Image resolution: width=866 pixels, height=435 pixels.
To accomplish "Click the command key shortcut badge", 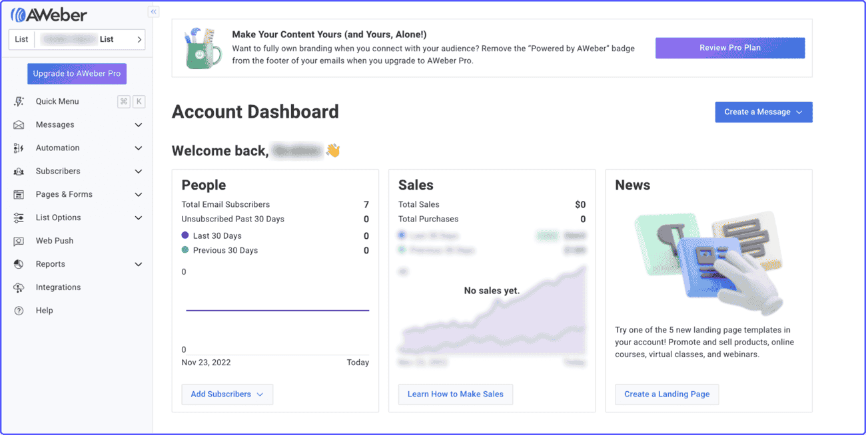I will point(123,102).
